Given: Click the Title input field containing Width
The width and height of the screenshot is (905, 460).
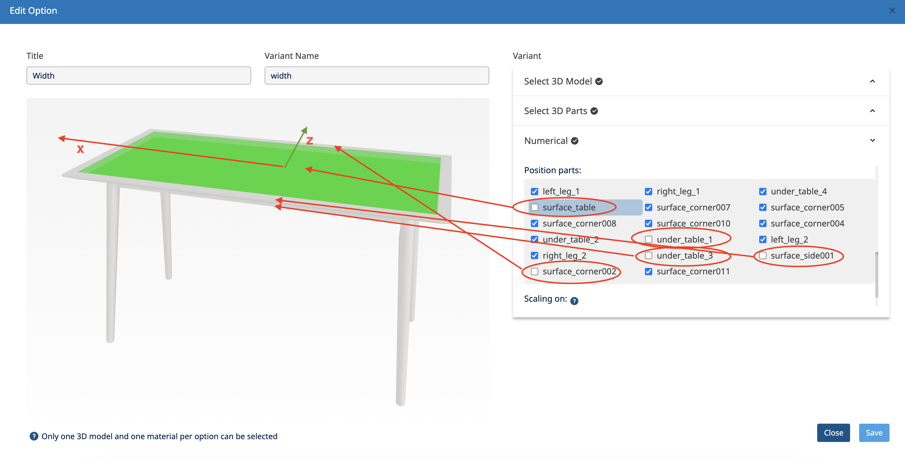Looking at the screenshot, I should [138, 75].
